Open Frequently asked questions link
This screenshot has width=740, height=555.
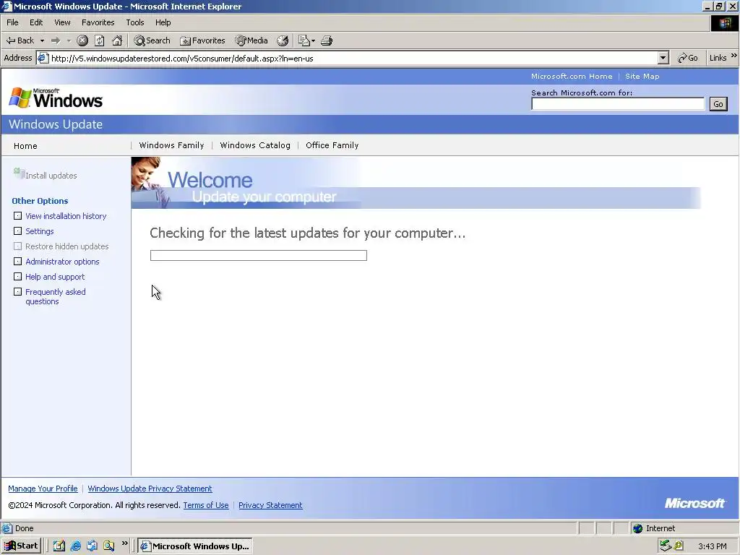click(x=55, y=296)
